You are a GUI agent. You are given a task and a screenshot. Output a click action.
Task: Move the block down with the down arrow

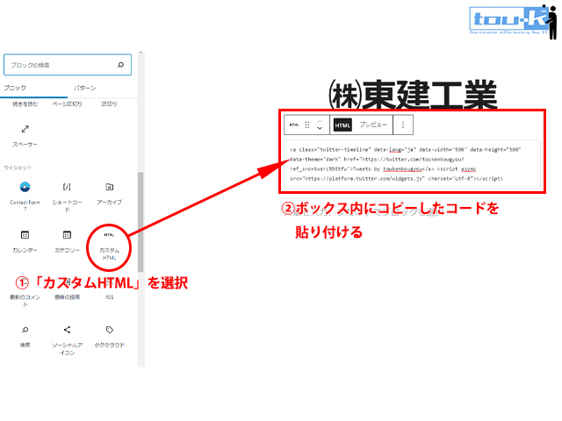(x=320, y=128)
